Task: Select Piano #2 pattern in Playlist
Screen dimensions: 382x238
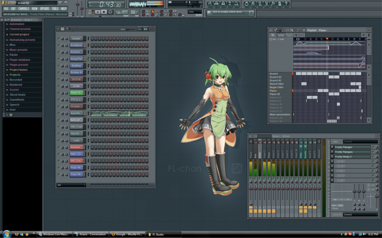Action: click(275, 94)
